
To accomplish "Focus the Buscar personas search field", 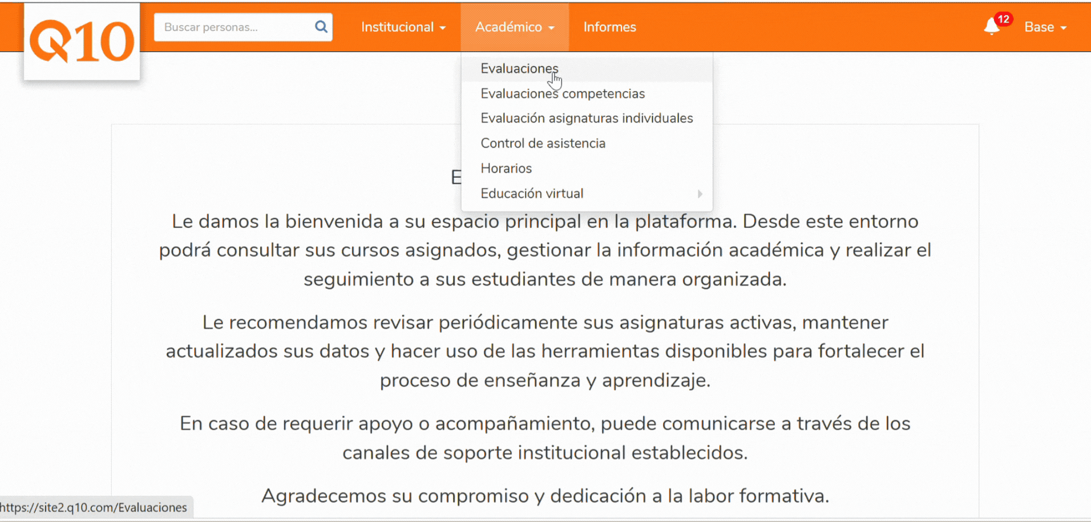I will click(243, 27).
